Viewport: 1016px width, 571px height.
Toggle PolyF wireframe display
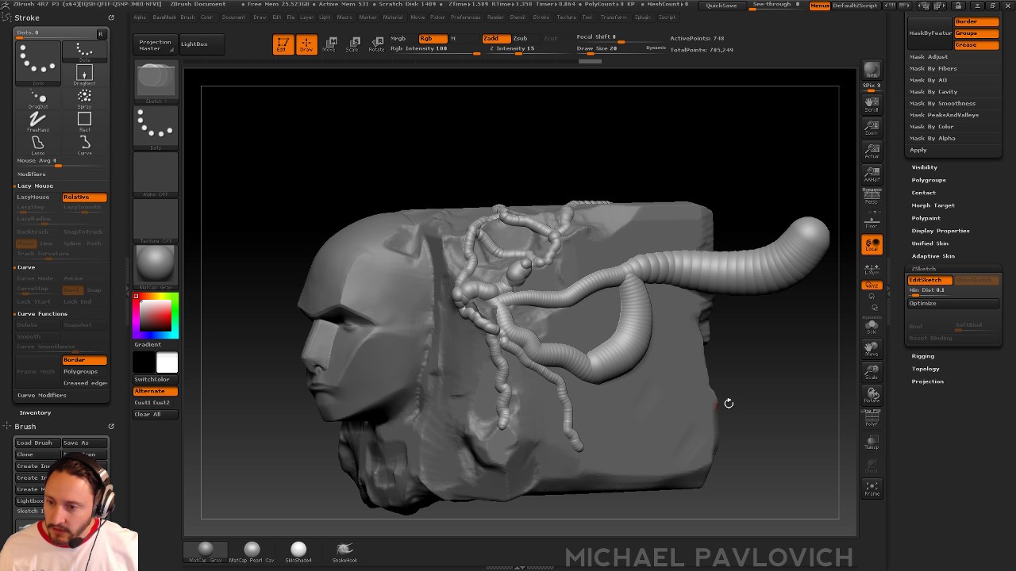pyautogui.click(x=872, y=418)
